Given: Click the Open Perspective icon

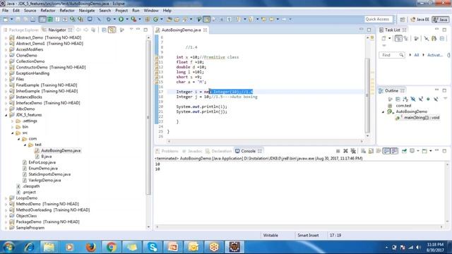Looking at the screenshot, I should [403, 19].
